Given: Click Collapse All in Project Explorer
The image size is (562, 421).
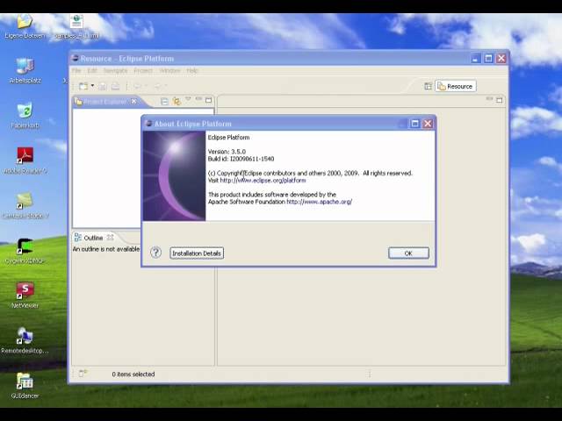Looking at the screenshot, I should point(164,102).
